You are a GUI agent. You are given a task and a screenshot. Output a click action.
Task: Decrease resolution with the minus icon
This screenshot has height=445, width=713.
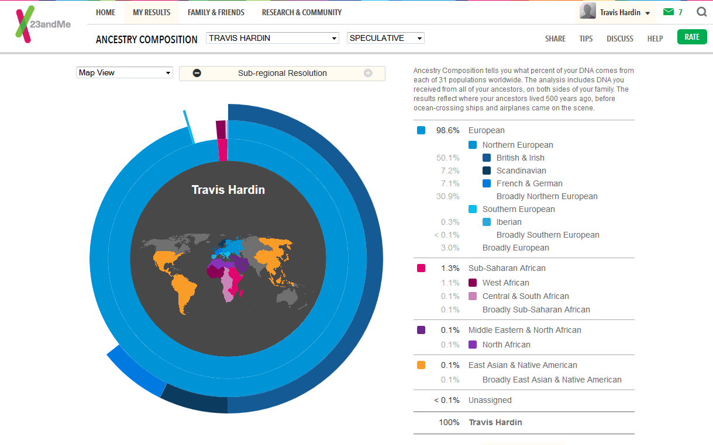pos(197,73)
